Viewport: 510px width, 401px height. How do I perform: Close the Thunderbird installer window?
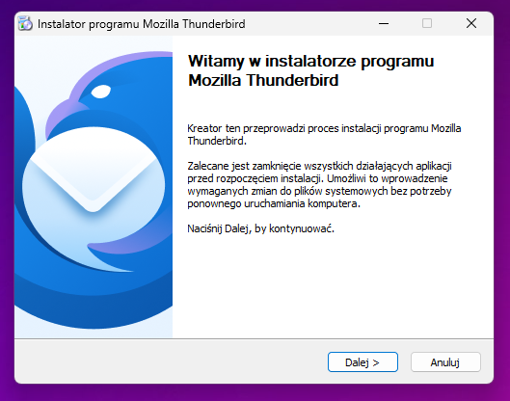pyautogui.click(x=471, y=24)
